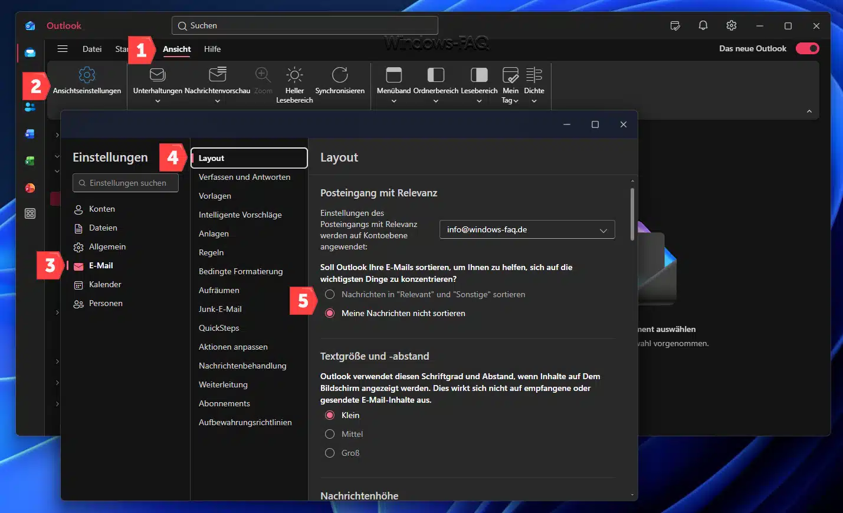This screenshot has height=513, width=843.
Task: Go to Kalender settings category
Action: click(x=105, y=284)
